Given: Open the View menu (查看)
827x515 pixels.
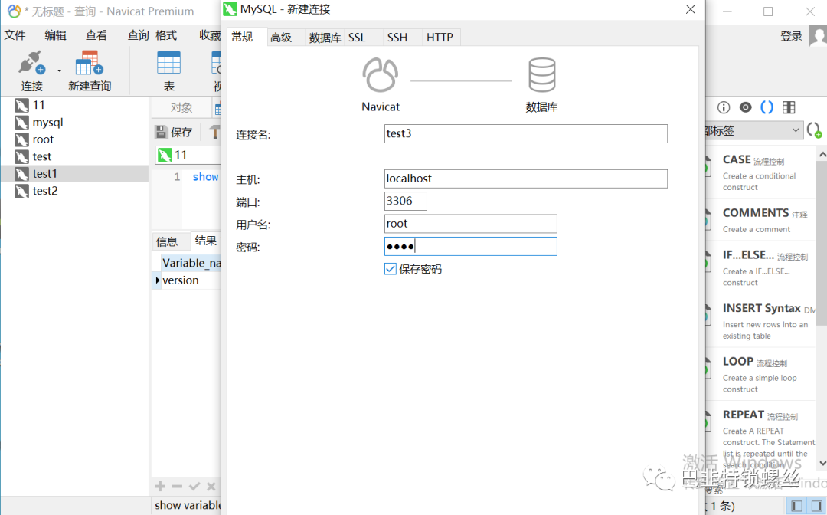Looking at the screenshot, I should (96, 35).
